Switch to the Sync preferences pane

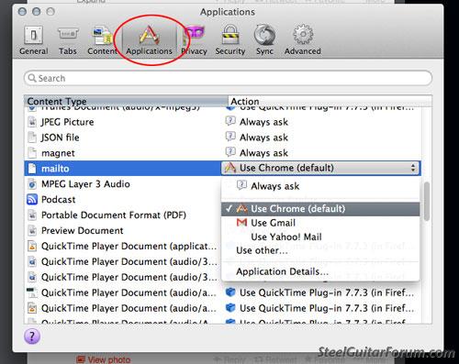[x=264, y=40]
